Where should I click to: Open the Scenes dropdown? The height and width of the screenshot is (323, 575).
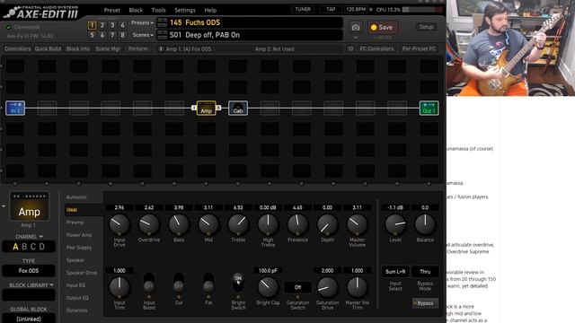point(143,35)
